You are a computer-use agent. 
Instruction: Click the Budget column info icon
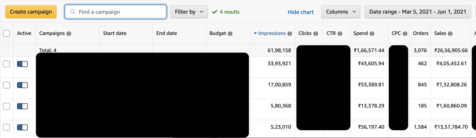[x=230, y=34]
